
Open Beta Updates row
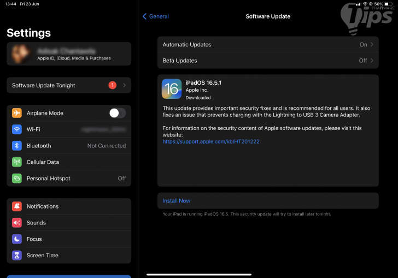point(268,61)
